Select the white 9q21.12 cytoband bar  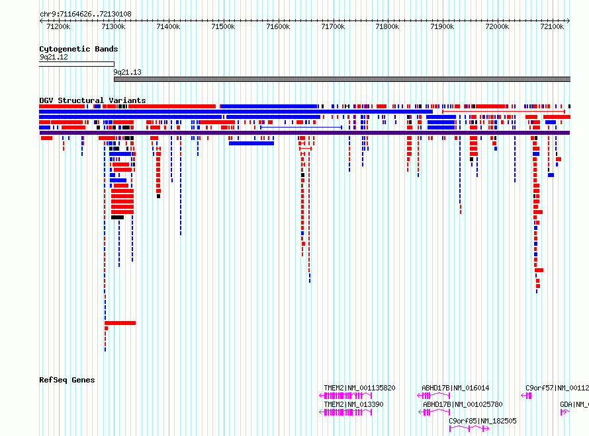point(77,64)
